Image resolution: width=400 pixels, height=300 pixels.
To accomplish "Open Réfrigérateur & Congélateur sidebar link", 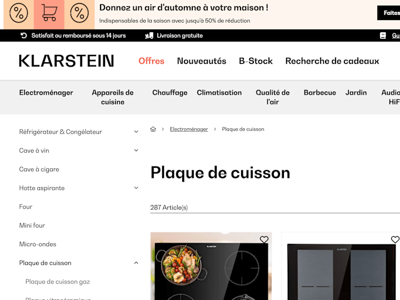I will point(61,132).
